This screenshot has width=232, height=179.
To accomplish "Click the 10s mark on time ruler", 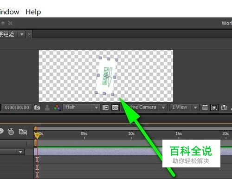I will pyautogui.click(x=131, y=134).
